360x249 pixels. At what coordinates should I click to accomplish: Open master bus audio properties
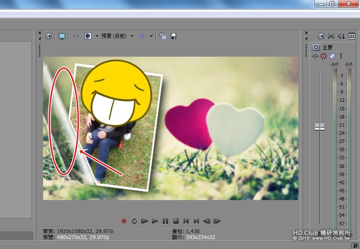pos(321,36)
